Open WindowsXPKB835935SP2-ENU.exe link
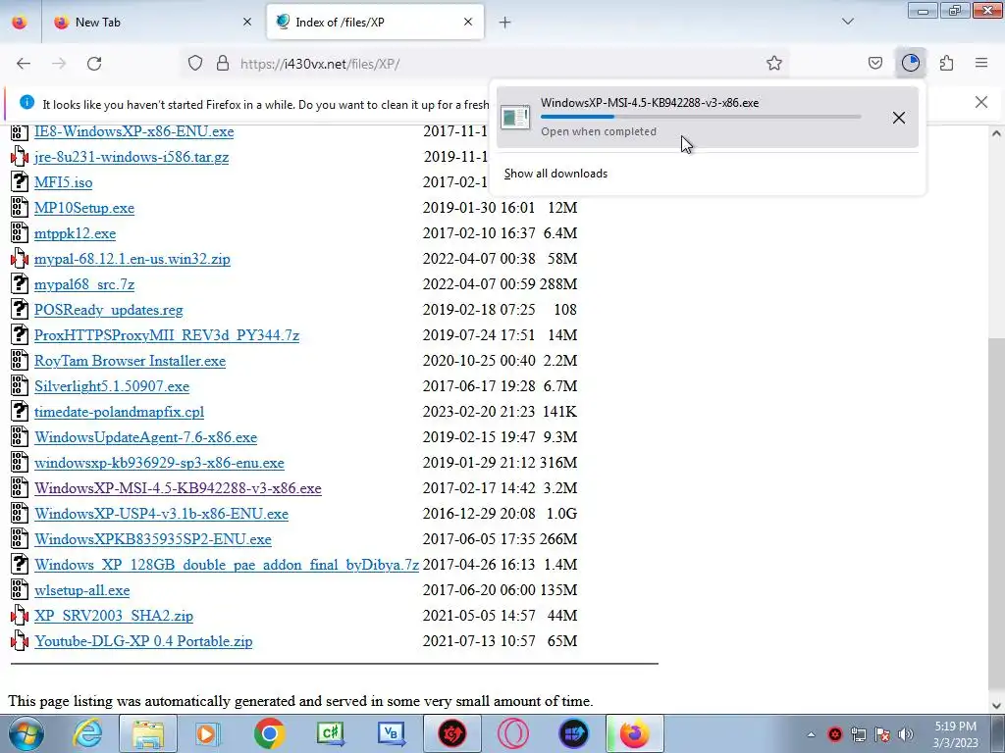Image resolution: width=1005 pixels, height=753 pixels. point(153,539)
